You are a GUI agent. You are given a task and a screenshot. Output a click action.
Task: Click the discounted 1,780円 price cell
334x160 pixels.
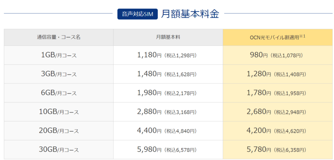[278, 93]
